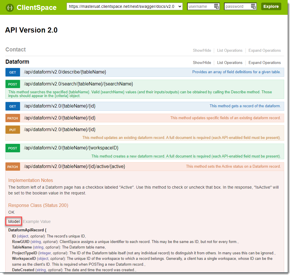Click Show/Hide for the Contact section

(202, 51)
